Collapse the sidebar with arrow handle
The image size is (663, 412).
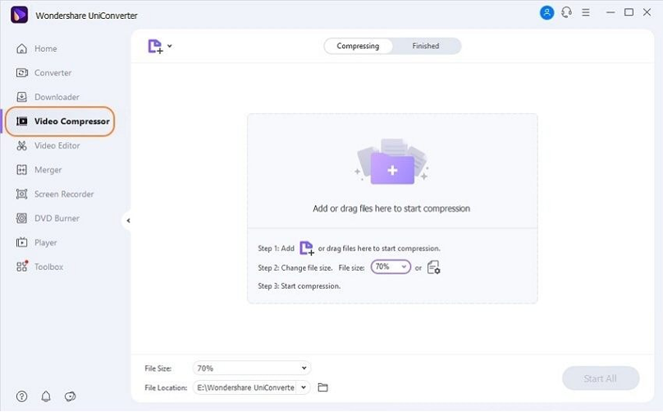click(128, 221)
